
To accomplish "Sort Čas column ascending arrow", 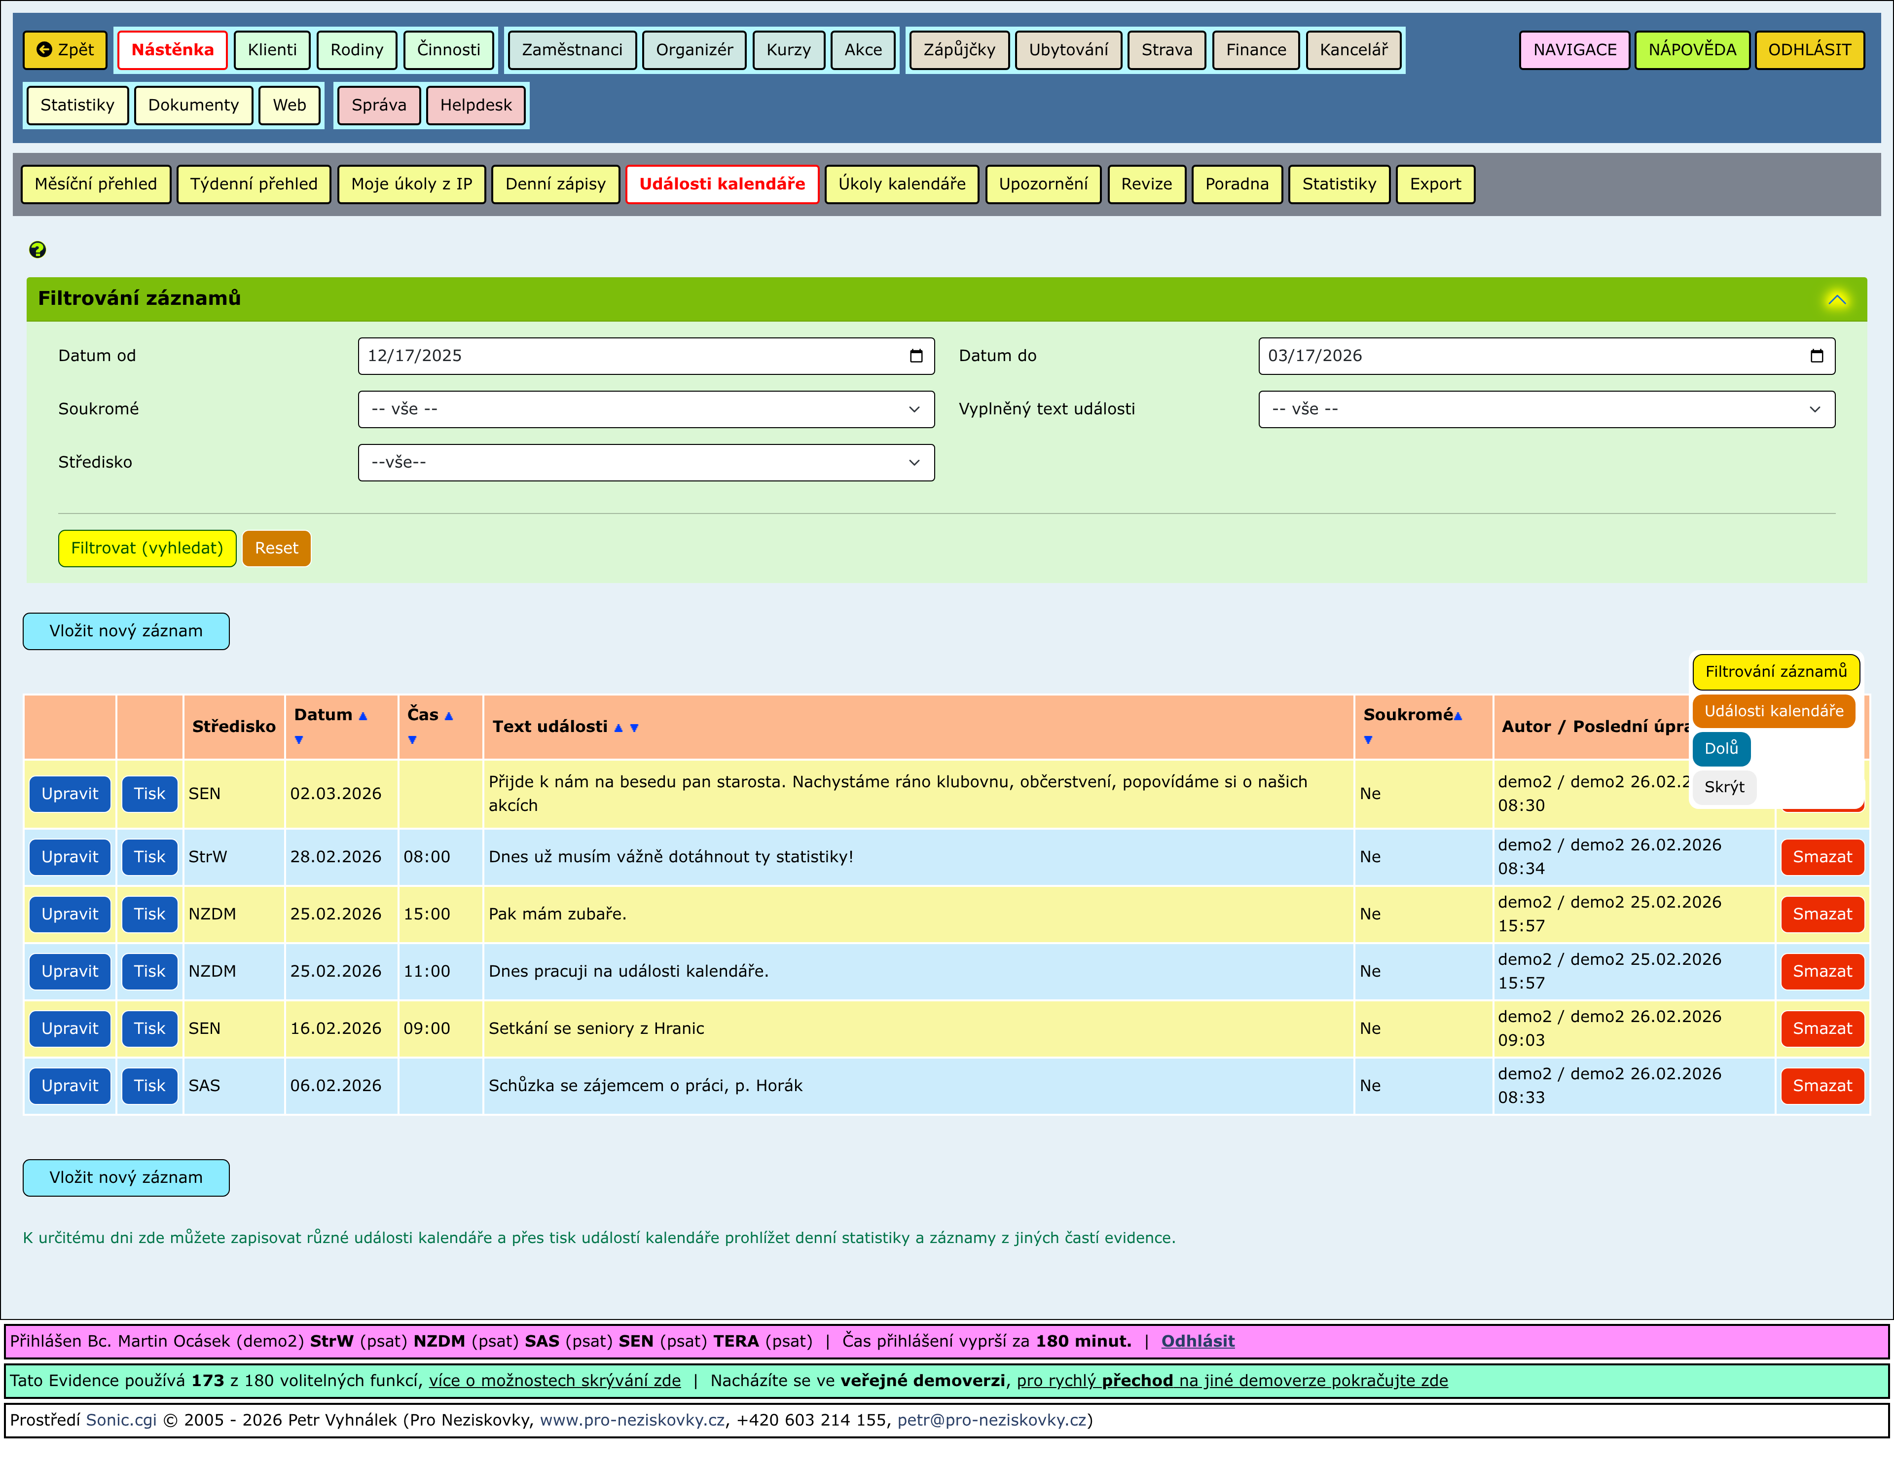I will point(449,716).
